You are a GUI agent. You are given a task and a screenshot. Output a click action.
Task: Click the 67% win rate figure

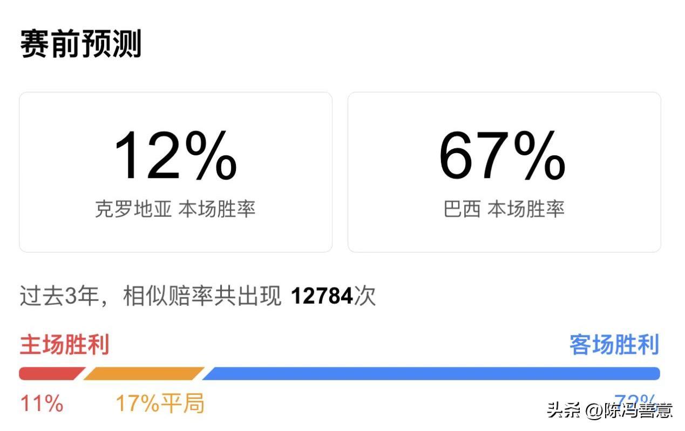point(502,156)
